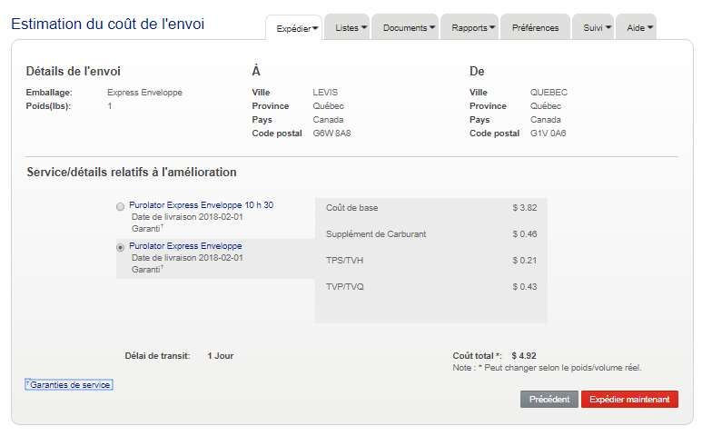
Task: Select the Express Enveloppe 10 h 30 radio button
Action: (121, 207)
